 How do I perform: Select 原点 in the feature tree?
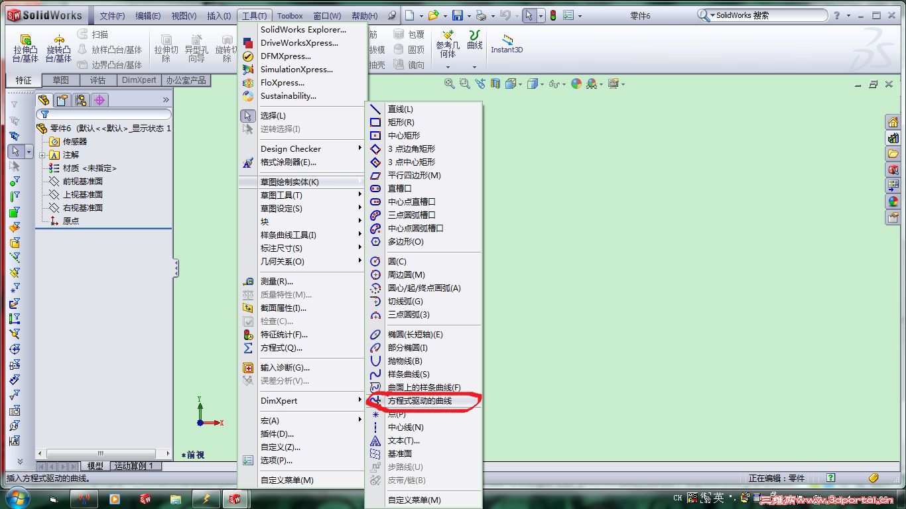coord(64,221)
